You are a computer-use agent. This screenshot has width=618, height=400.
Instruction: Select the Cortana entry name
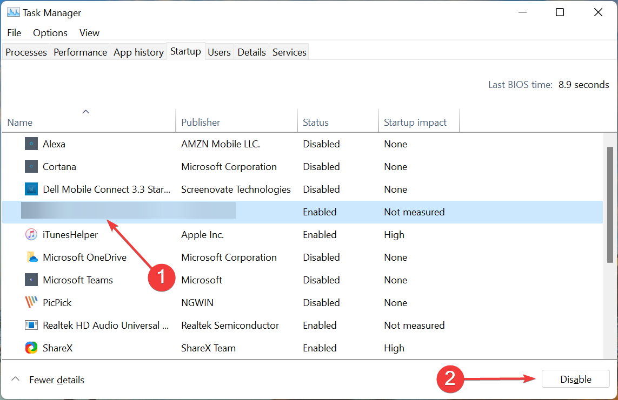59,167
